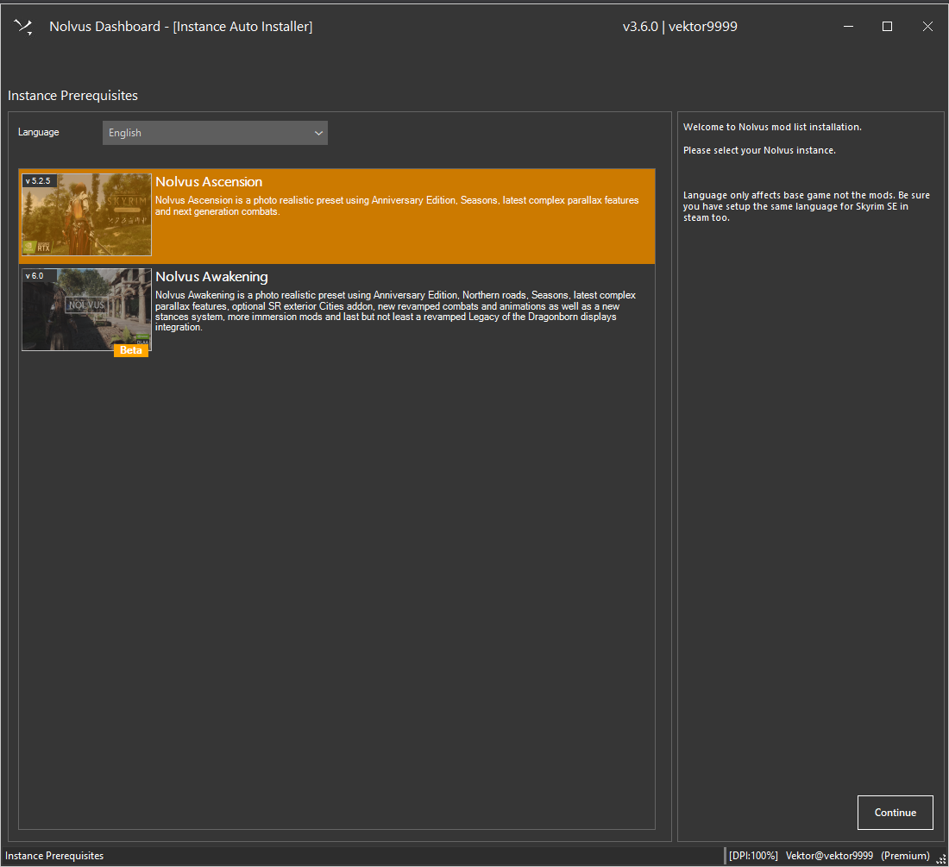This screenshot has width=949, height=867.
Task: Click the v 6.0 version badge
Action: 35,276
